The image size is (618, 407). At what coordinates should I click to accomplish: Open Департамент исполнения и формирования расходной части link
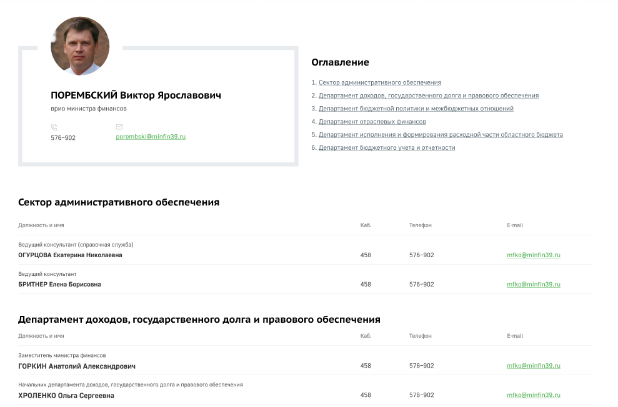440,135
